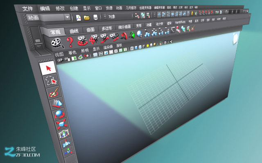Open the 动画 menu in top menu bar
This screenshot has width=262, height=163.
coord(119,8)
